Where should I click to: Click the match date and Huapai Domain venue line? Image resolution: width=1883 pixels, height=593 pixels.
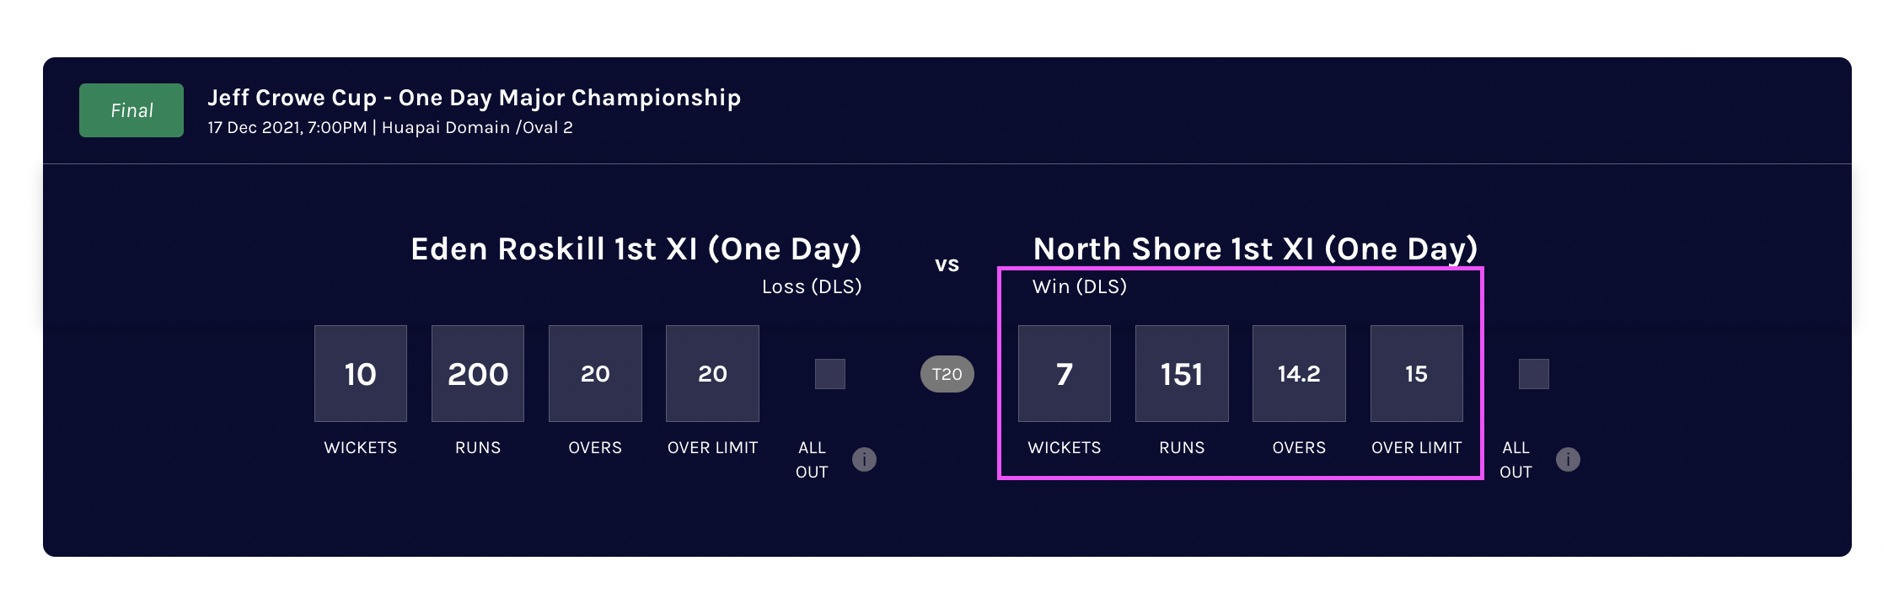click(390, 128)
